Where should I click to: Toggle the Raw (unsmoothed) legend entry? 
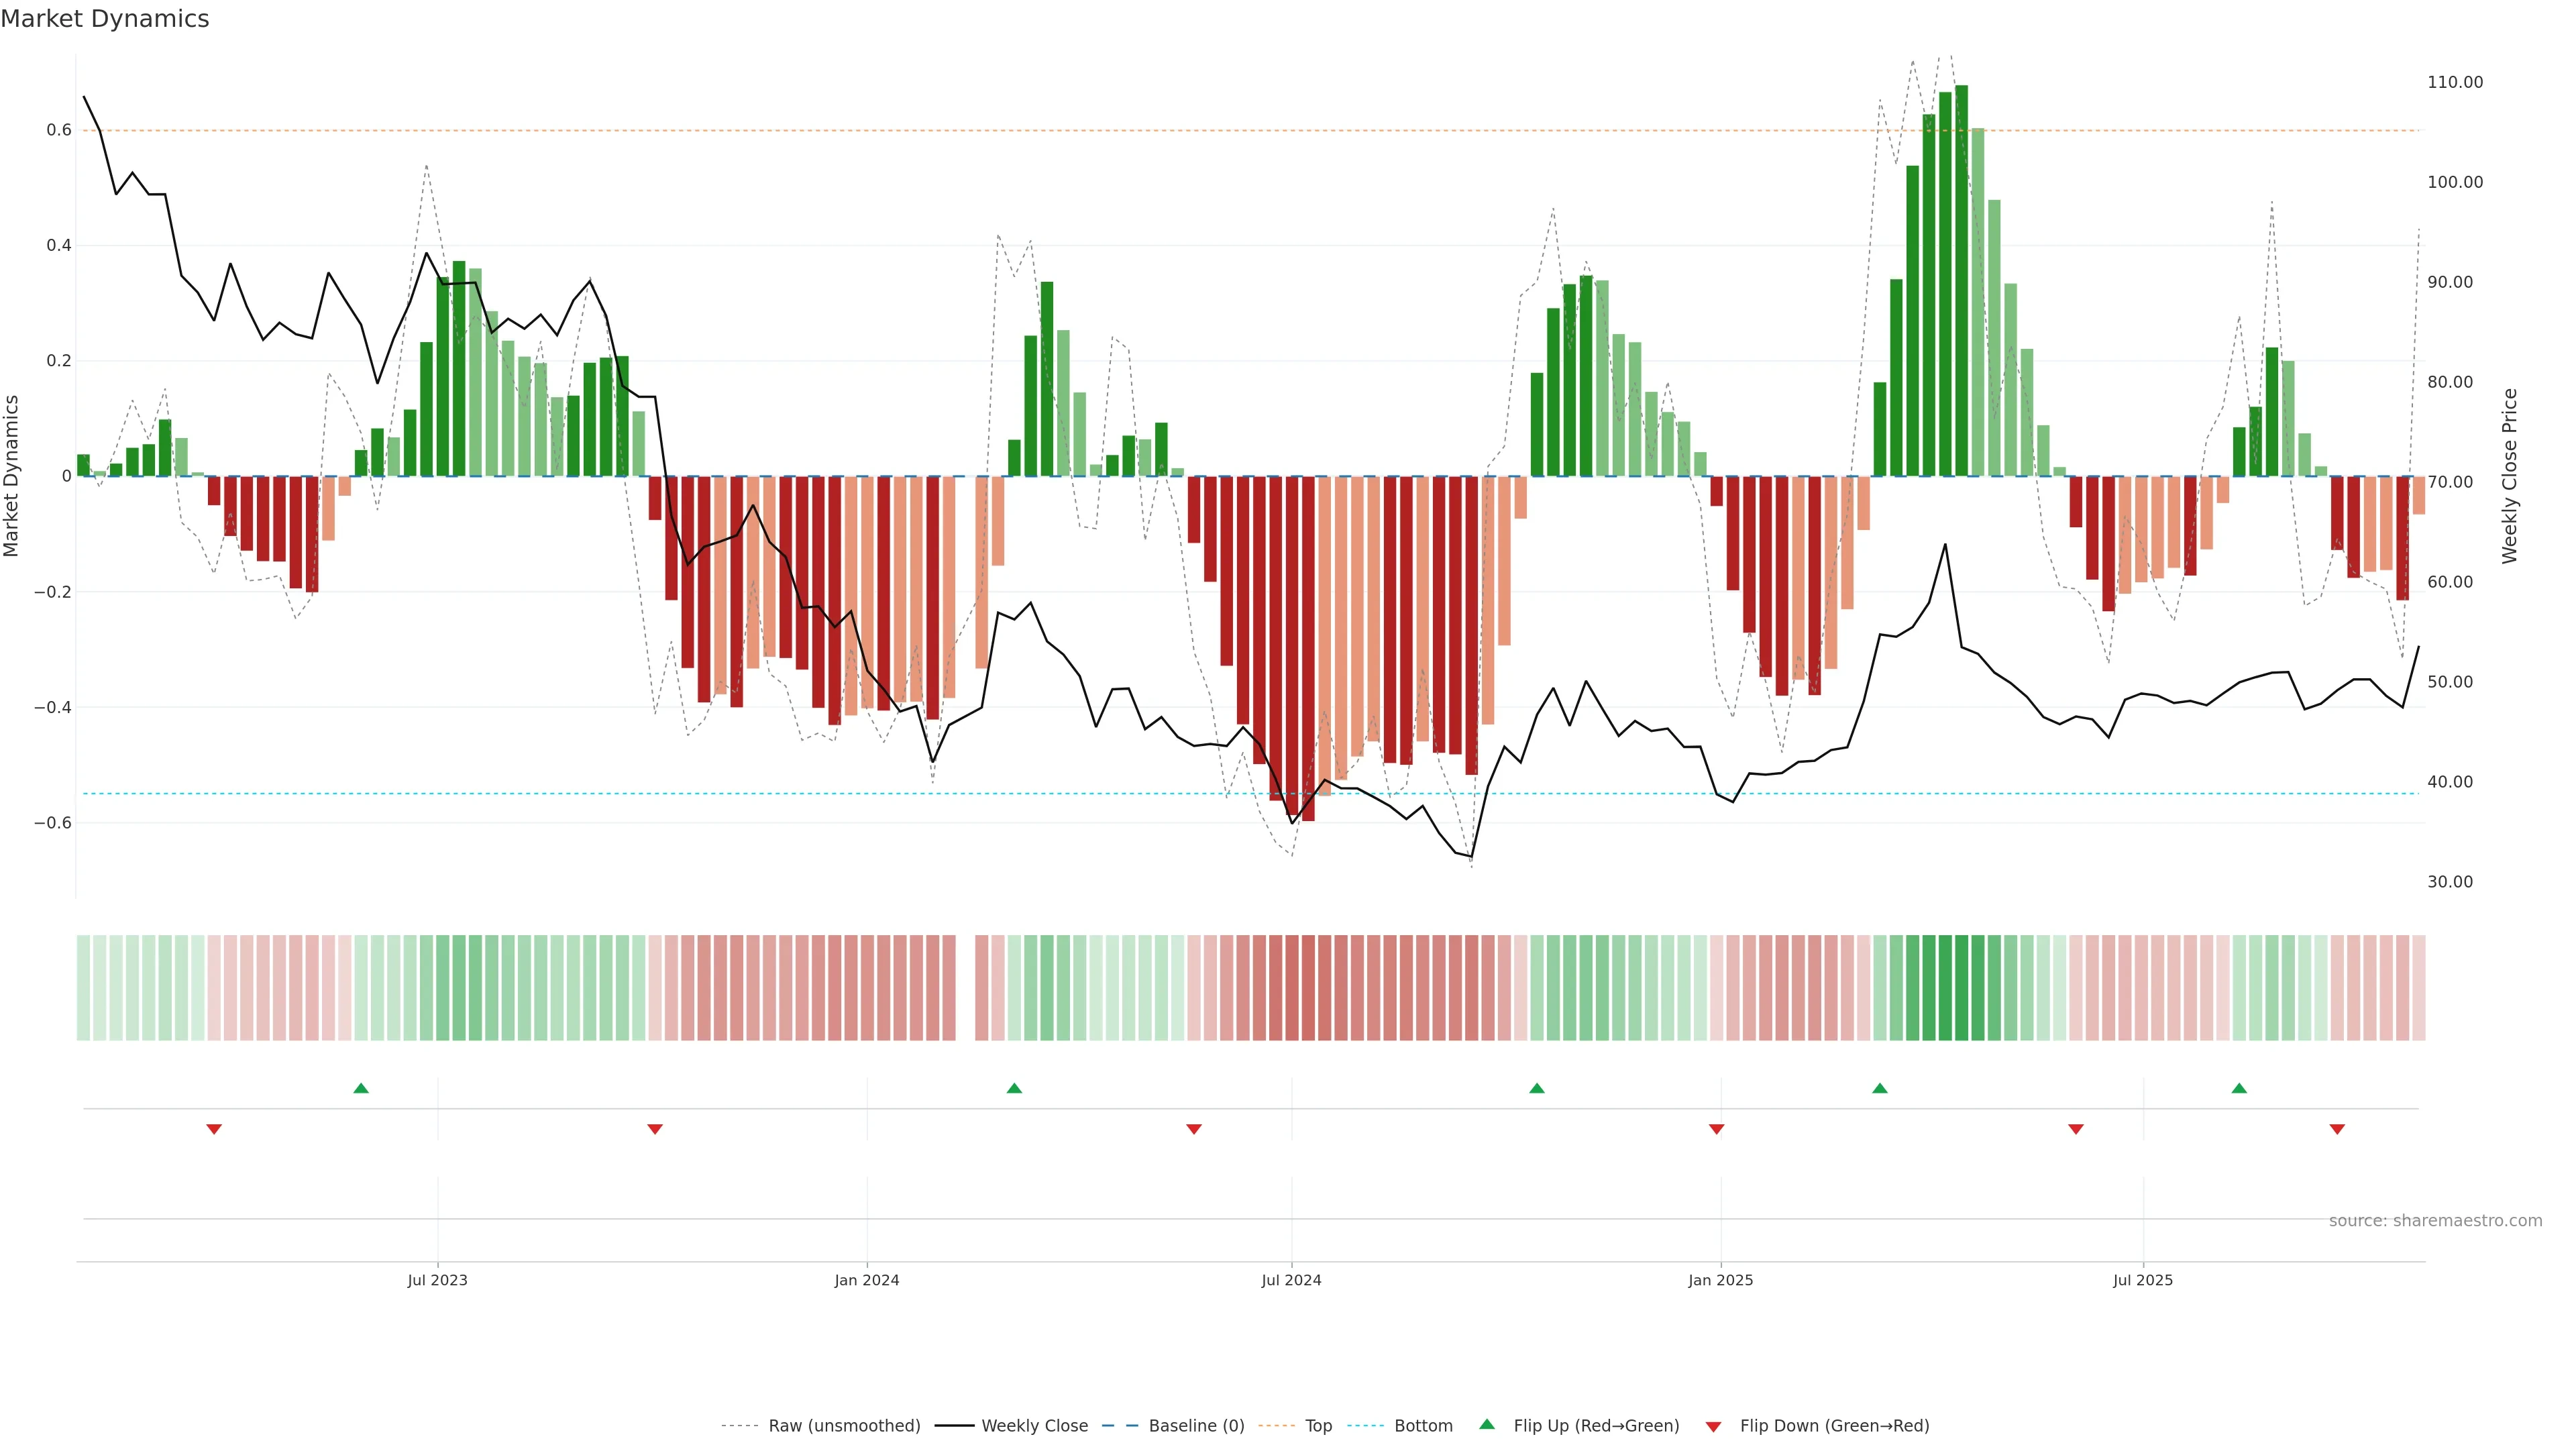click(844, 1426)
